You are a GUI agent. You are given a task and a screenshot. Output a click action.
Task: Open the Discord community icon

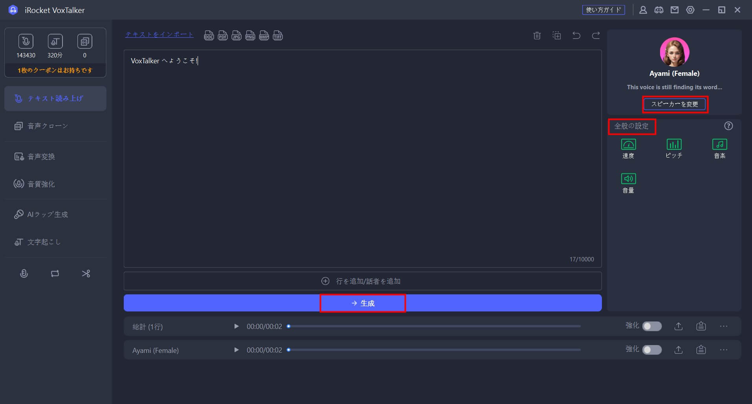[x=659, y=10]
